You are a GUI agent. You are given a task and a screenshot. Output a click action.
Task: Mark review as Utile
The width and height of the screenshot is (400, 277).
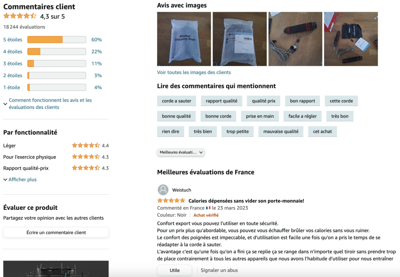[x=175, y=270]
